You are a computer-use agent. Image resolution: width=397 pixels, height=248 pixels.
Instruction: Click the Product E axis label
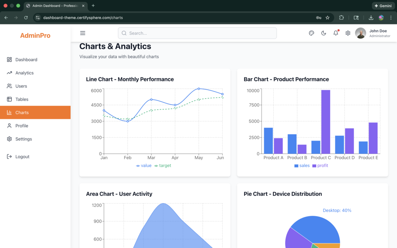coord(368,158)
